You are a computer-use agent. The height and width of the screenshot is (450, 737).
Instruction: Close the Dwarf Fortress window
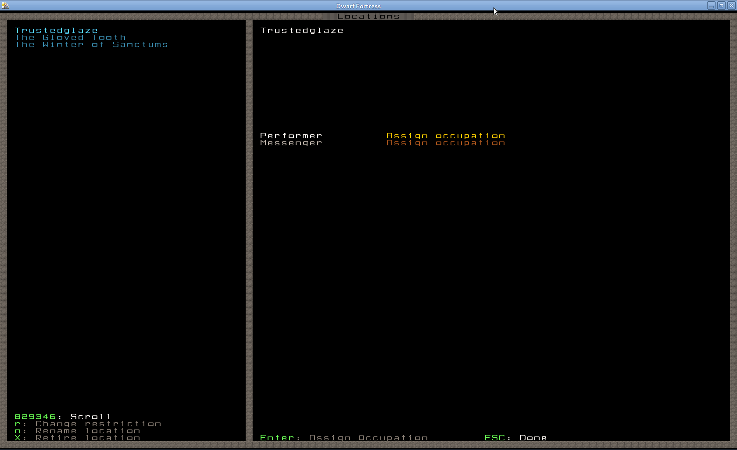tap(731, 6)
